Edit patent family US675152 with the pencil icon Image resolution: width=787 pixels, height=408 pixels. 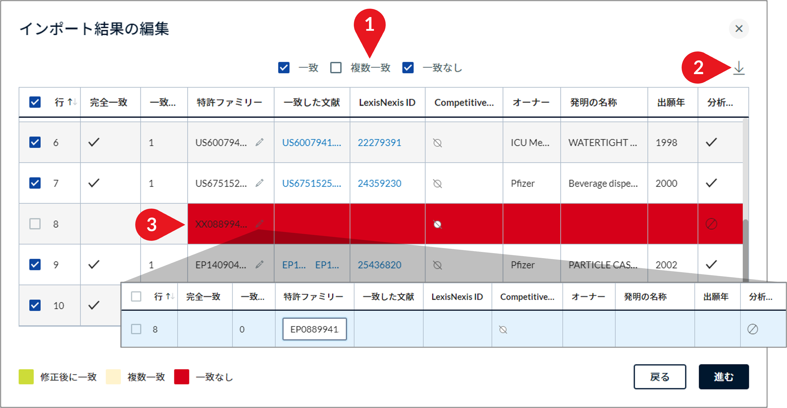point(260,183)
